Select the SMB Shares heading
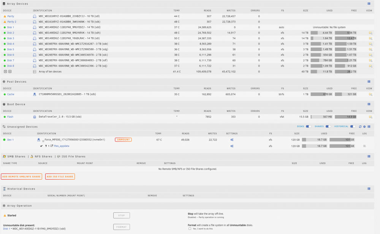Image resolution: width=380 pixels, height=234 pixels. 16,156
